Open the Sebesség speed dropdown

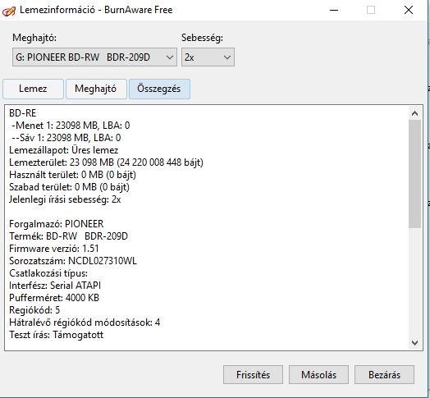208,57
